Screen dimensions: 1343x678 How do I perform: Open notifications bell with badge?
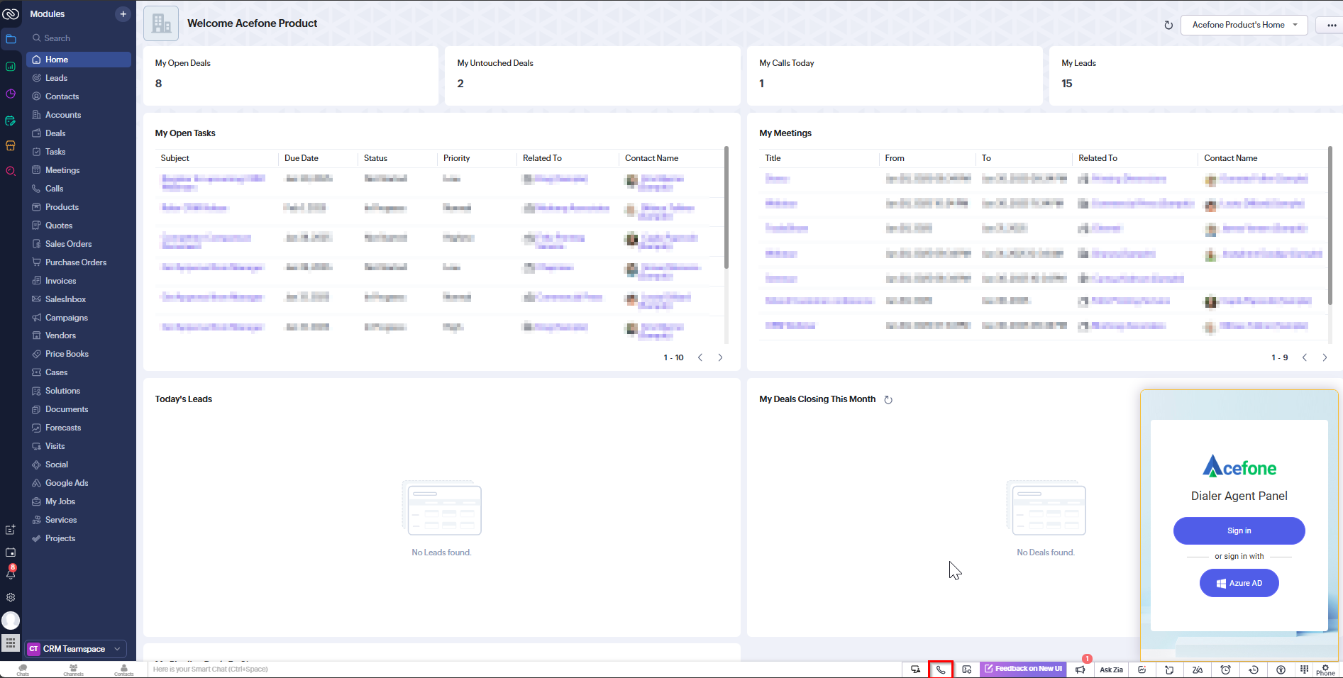click(x=11, y=573)
